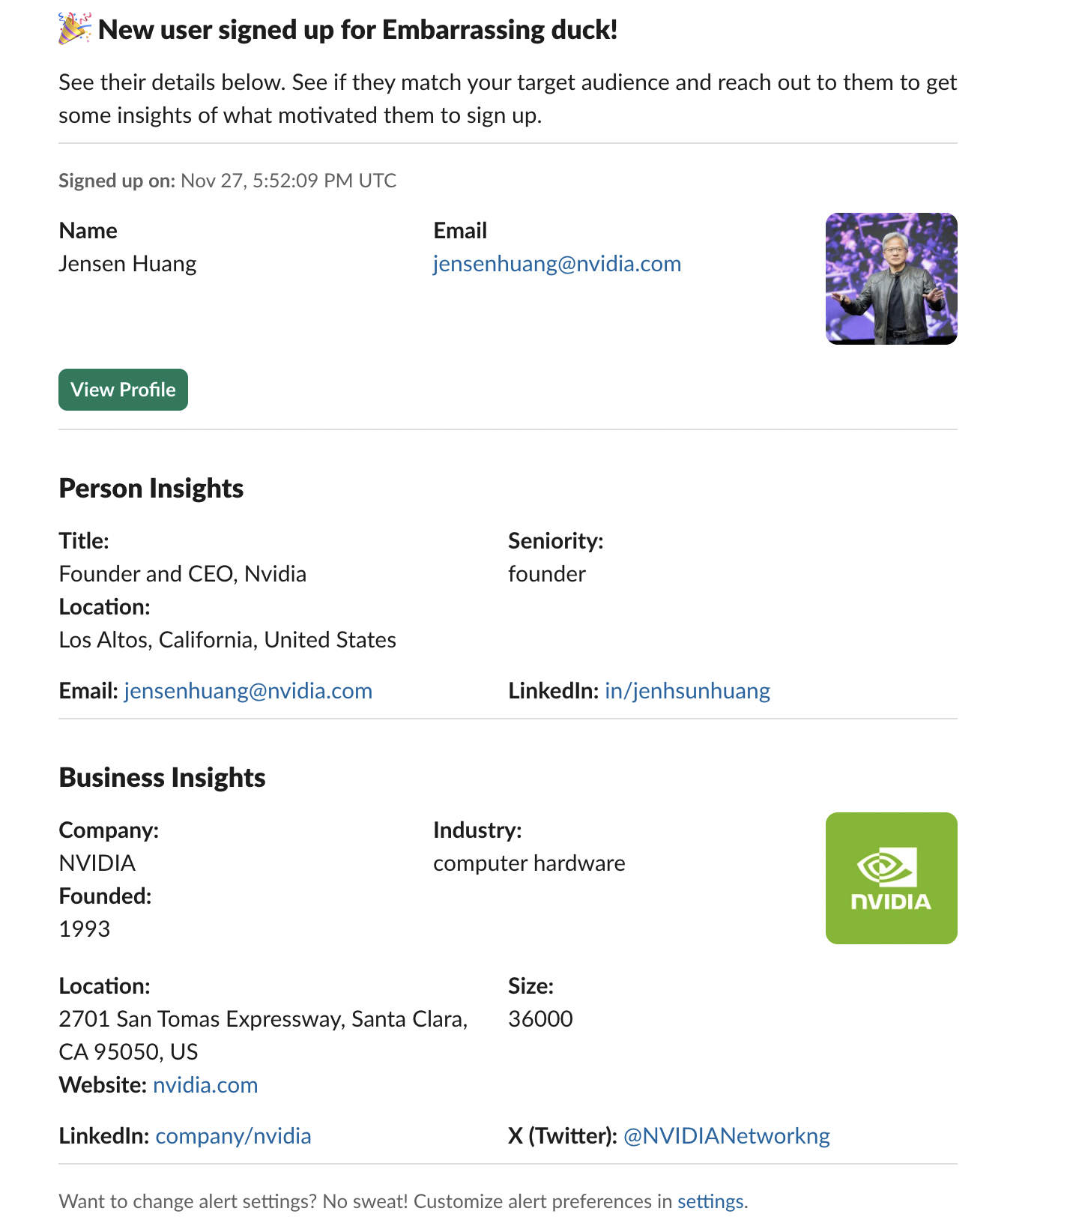Select the name Jensen Huang text
1067x1232 pixels.
pos(127,264)
